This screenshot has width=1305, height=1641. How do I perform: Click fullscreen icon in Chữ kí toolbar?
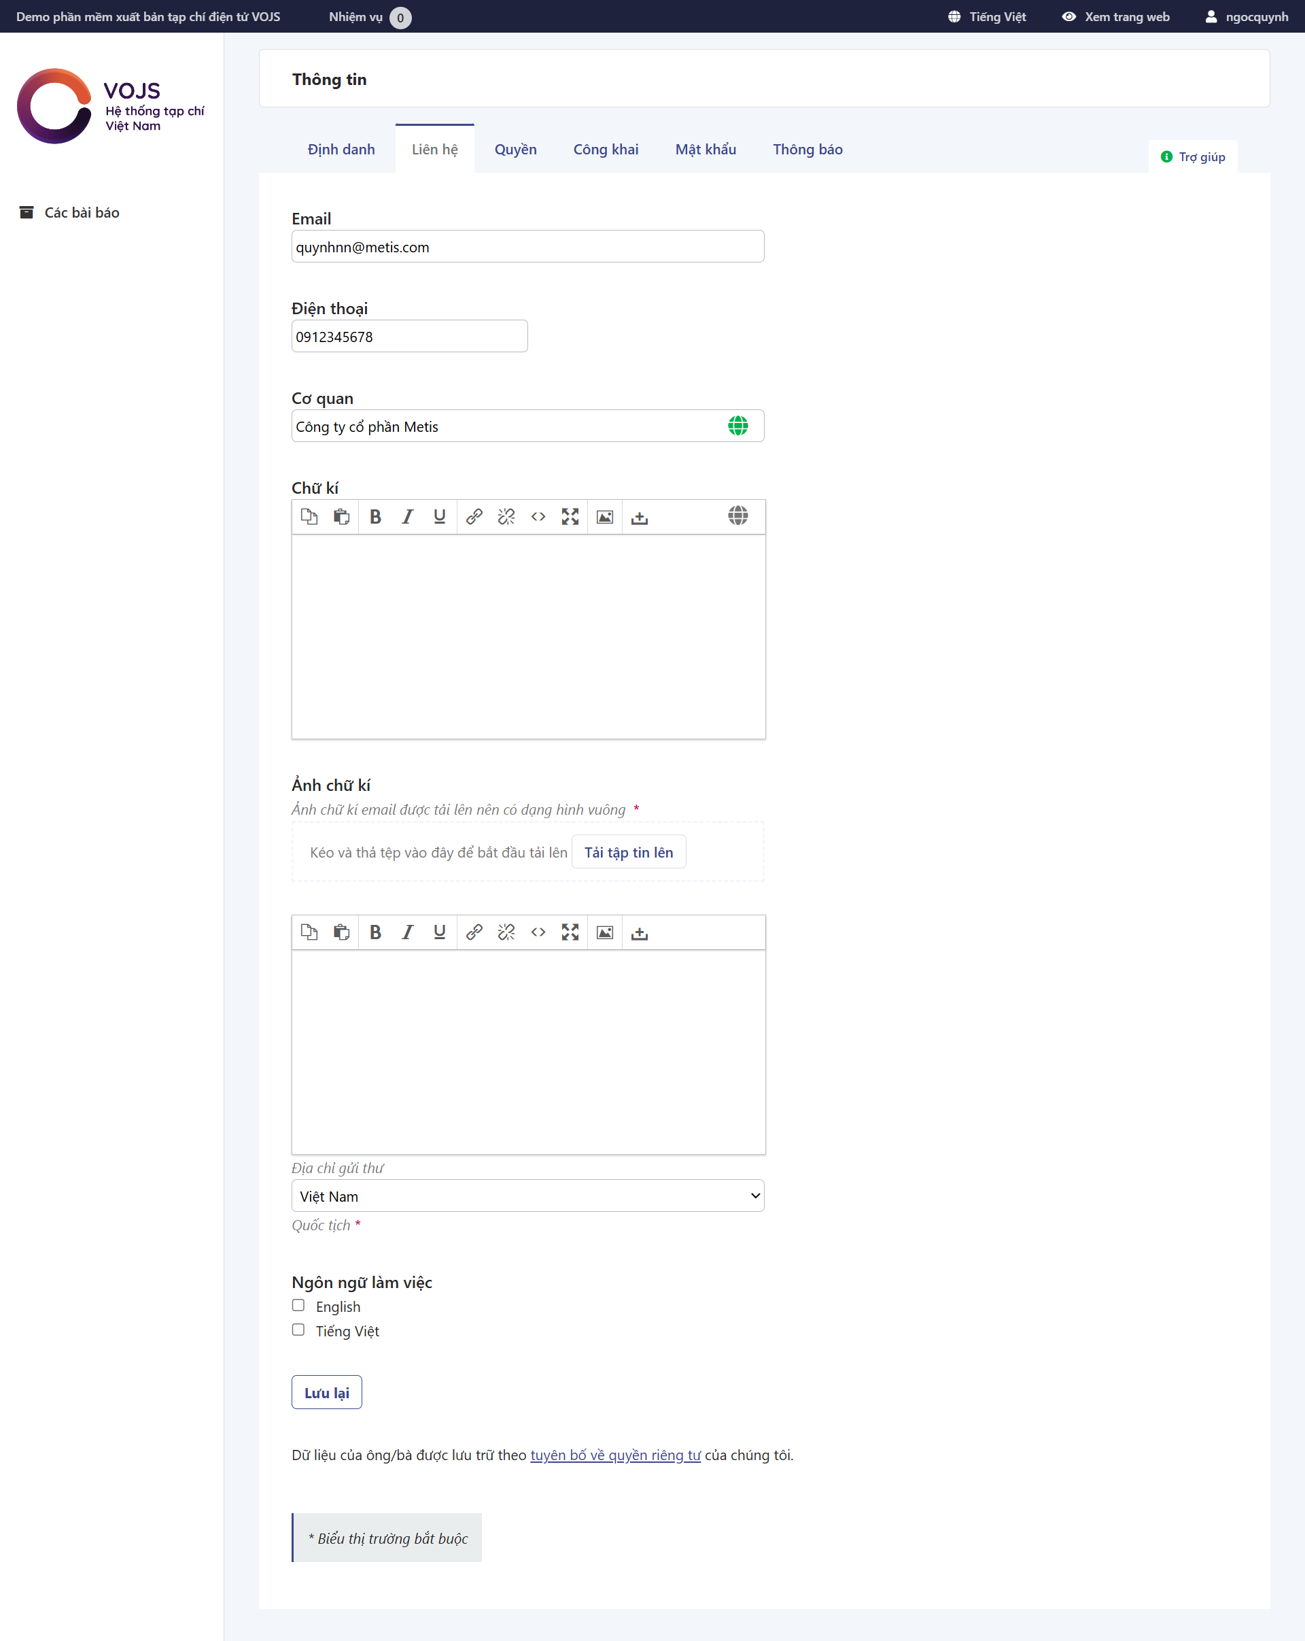(x=570, y=517)
